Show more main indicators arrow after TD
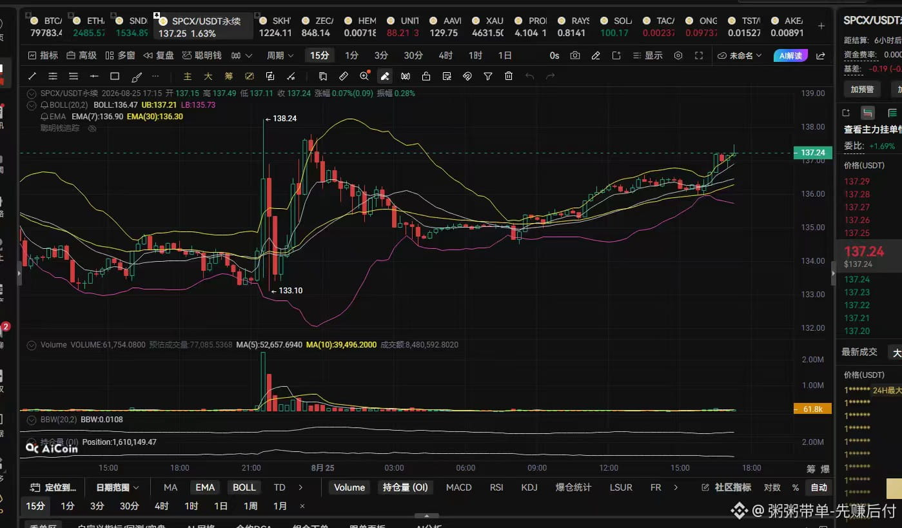This screenshot has width=902, height=528. pyautogui.click(x=301, y=487)
